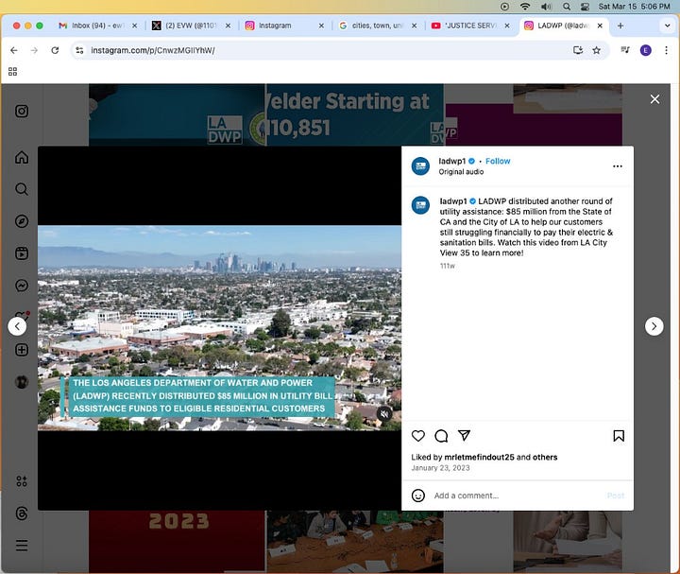Open Messenger messages icon
680x574 pixels.
point(22,286)
